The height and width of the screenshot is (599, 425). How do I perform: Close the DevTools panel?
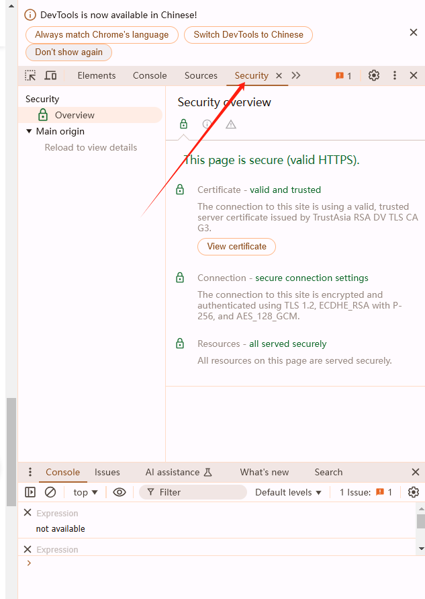coord(414,75)
